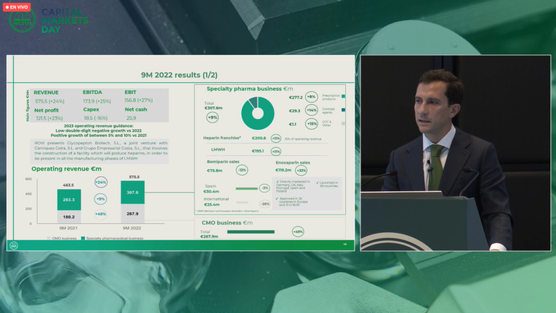556x313 pixels.
Task: Click the CMO business total green bar
Action: [250, 232]
